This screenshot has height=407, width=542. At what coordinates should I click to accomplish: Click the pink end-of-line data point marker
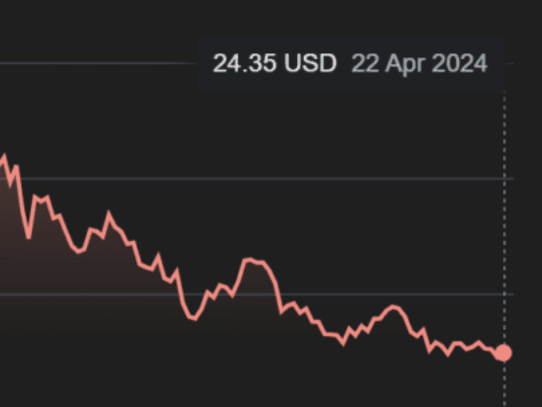(503, 353)
